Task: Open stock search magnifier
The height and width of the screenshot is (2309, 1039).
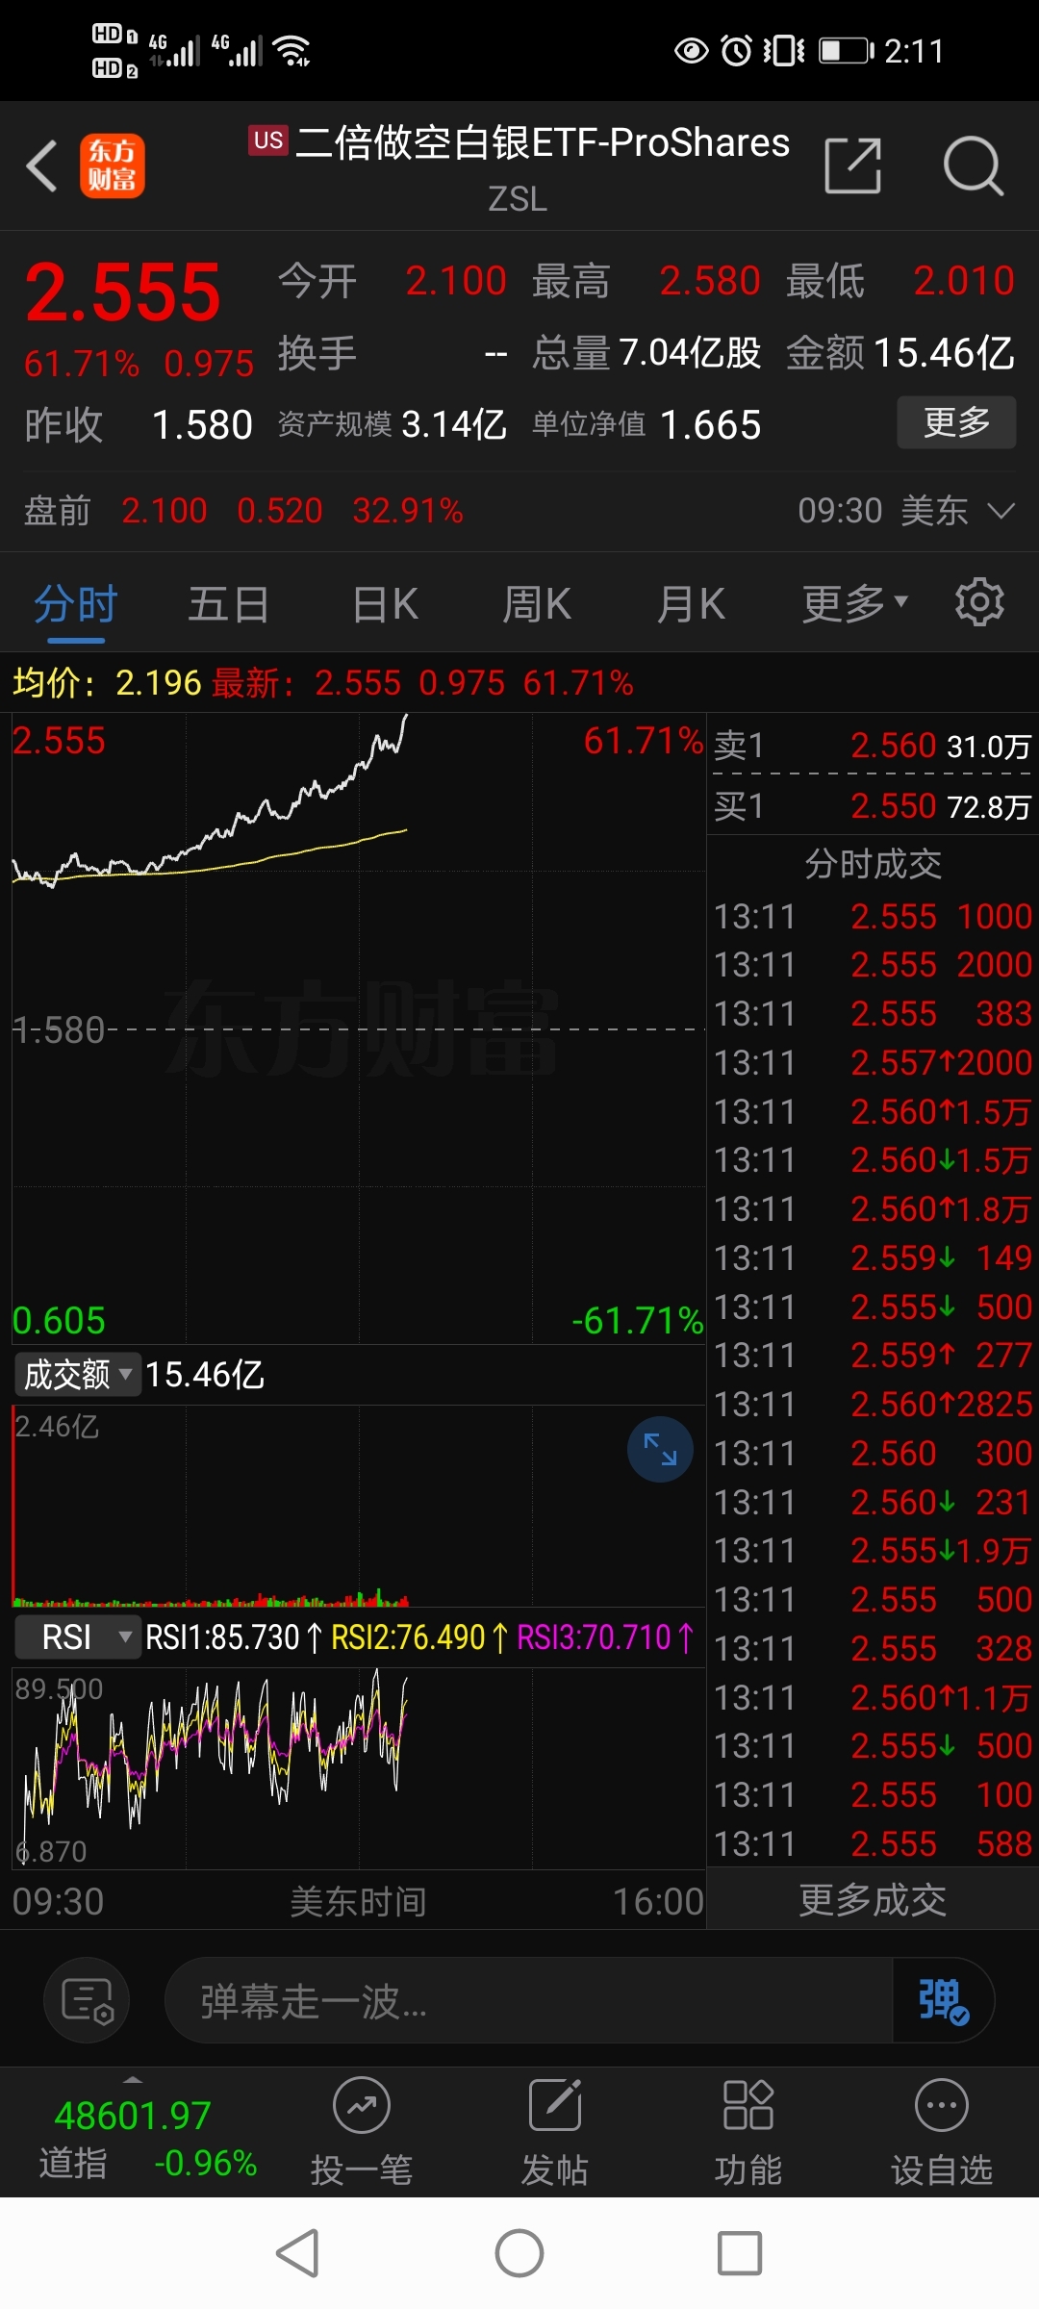Action: point(973,165)
